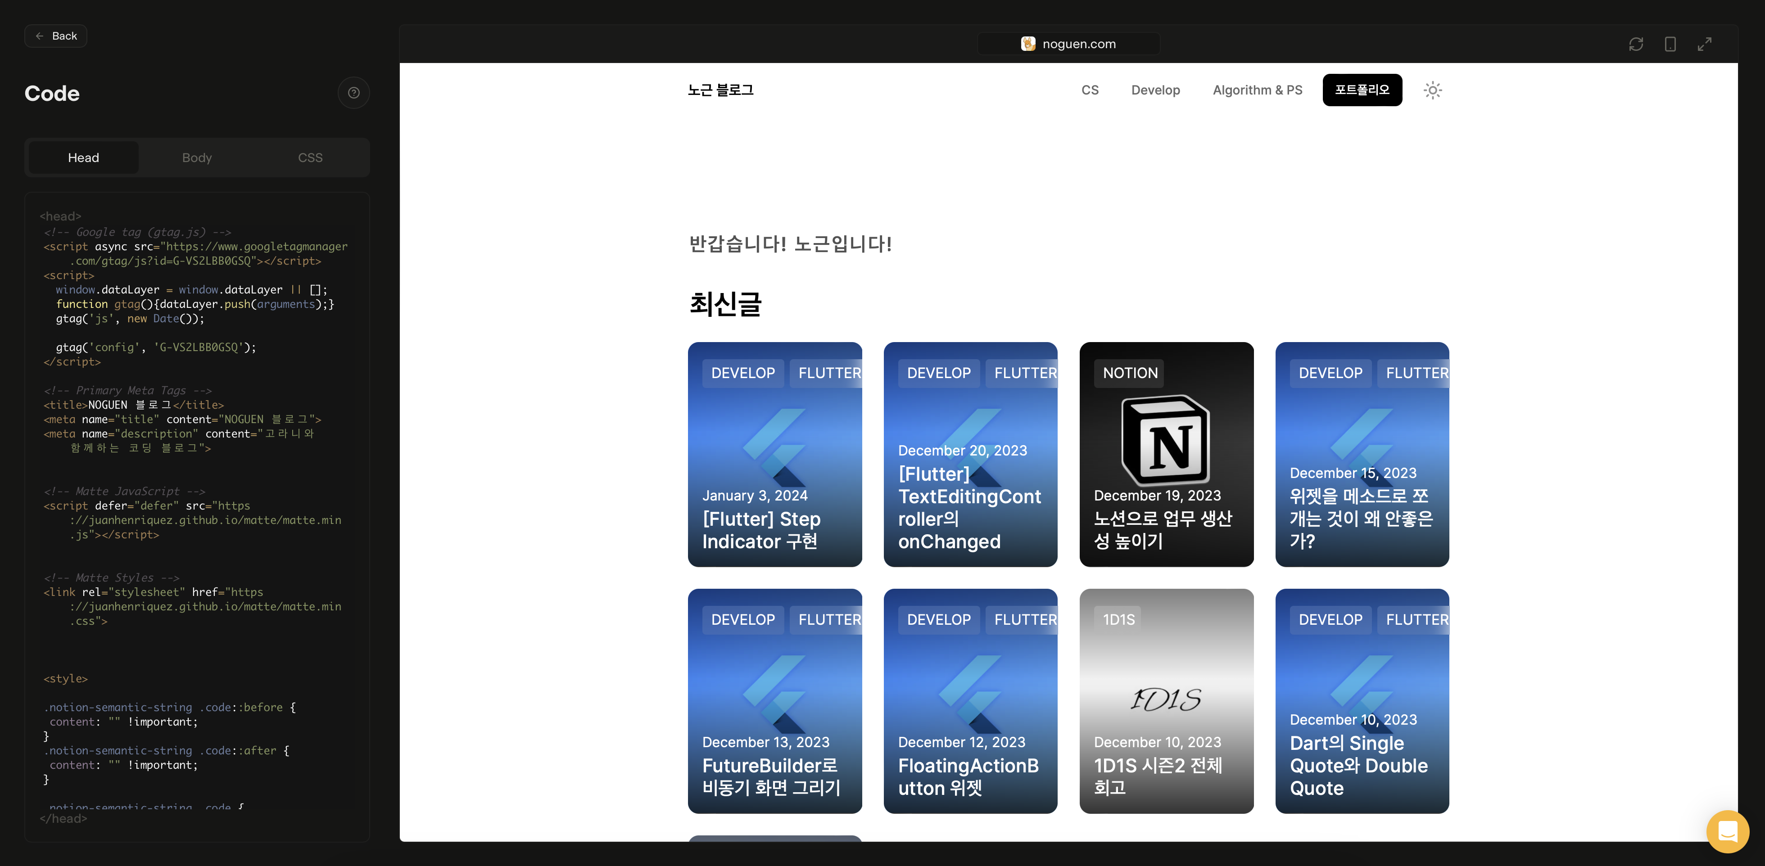Click the Back arrow button
Screen dimensions: 1765x866
coord(55,36)
